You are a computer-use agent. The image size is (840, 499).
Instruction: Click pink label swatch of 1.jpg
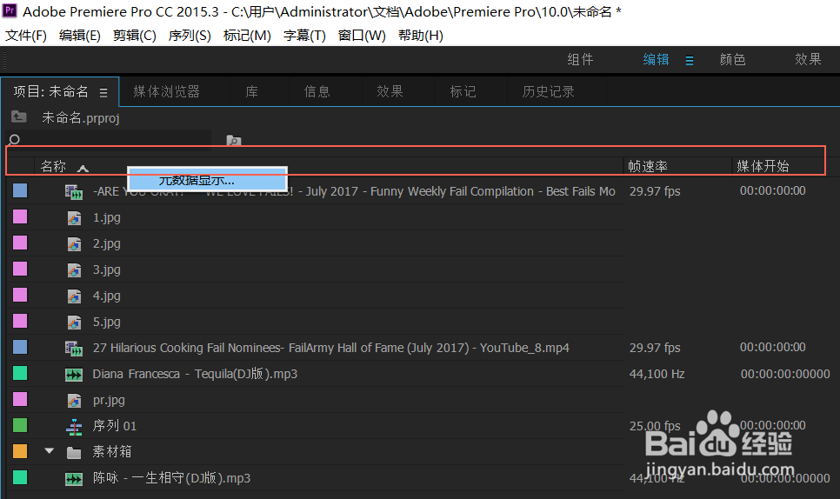(x=20, y=216)
